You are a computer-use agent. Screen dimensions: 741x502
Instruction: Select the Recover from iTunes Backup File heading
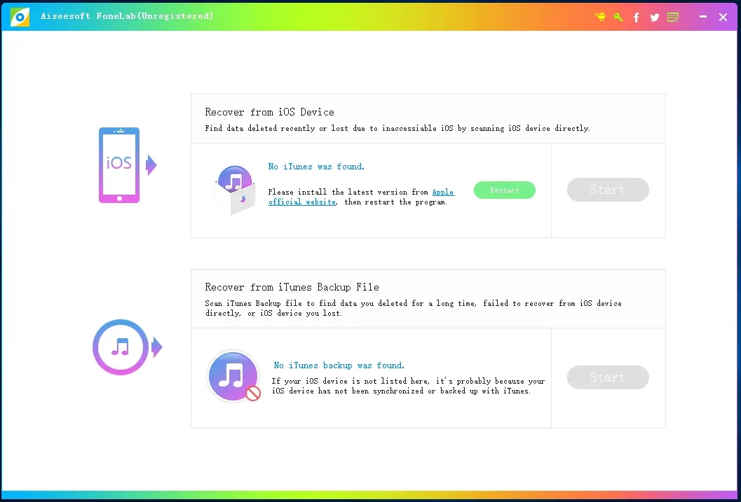point(292,286)
